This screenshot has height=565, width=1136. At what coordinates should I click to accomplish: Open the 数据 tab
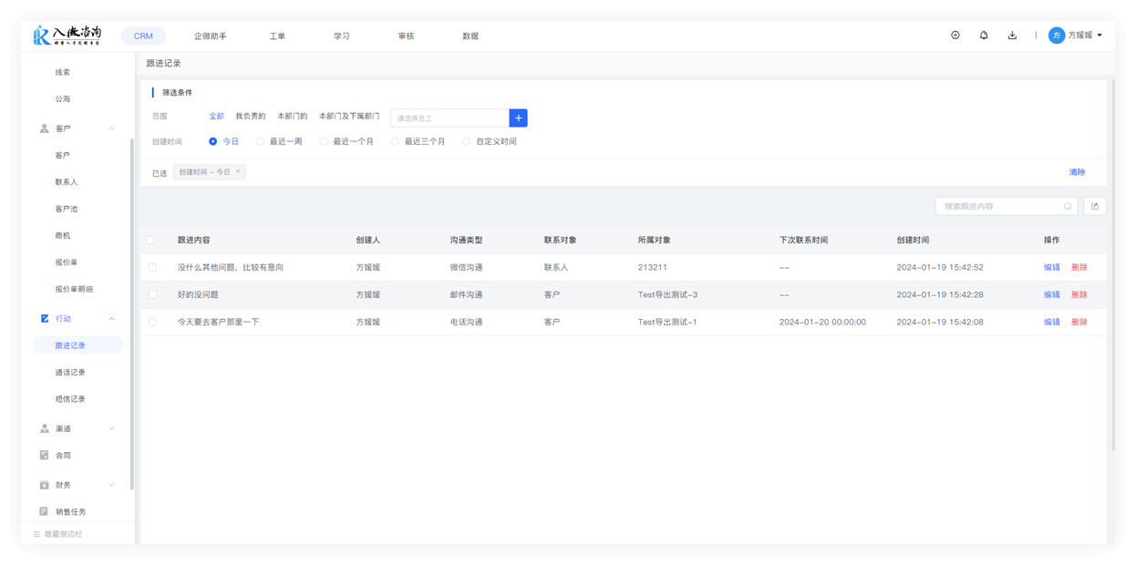coord(470,36)
